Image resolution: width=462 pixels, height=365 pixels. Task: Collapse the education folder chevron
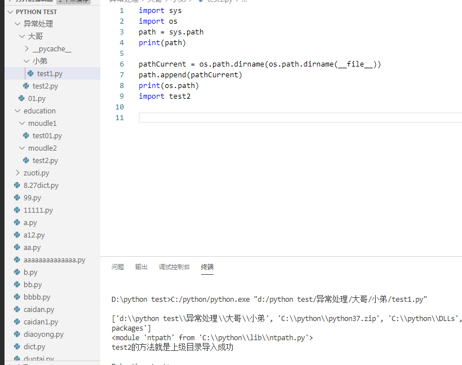tap(17, 111)
